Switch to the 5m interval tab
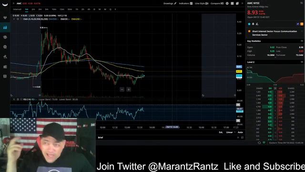The width and height of the screenshot is (305, 172). tap(47, 10)
